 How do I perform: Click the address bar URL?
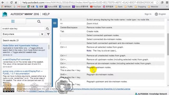click(88, 2)
